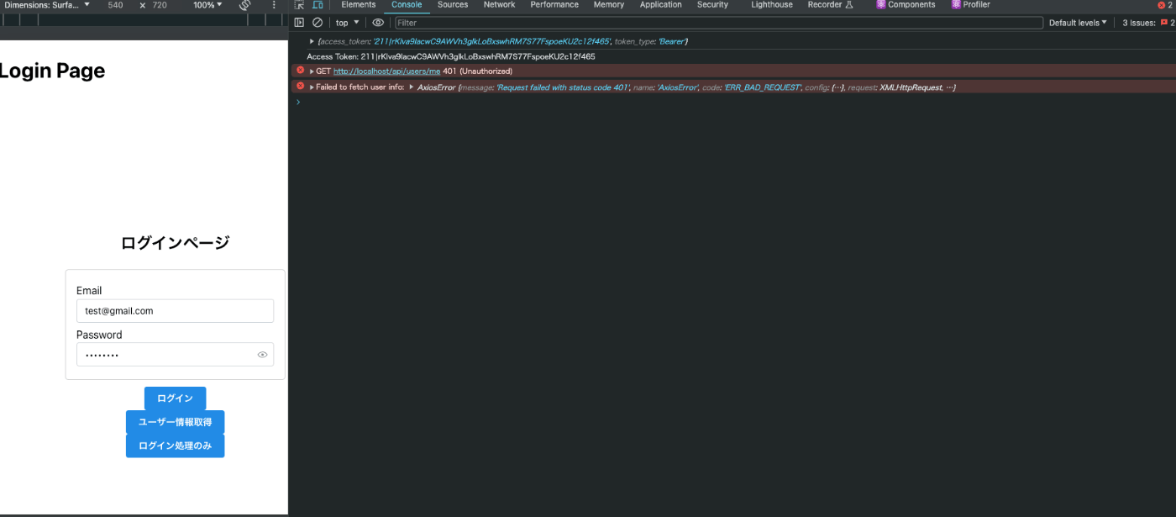Click the red error icon beside GET request

point(300,71)
